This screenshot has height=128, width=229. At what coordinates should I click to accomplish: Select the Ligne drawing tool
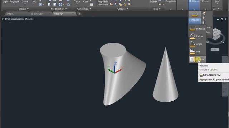[x=5, y=2]
